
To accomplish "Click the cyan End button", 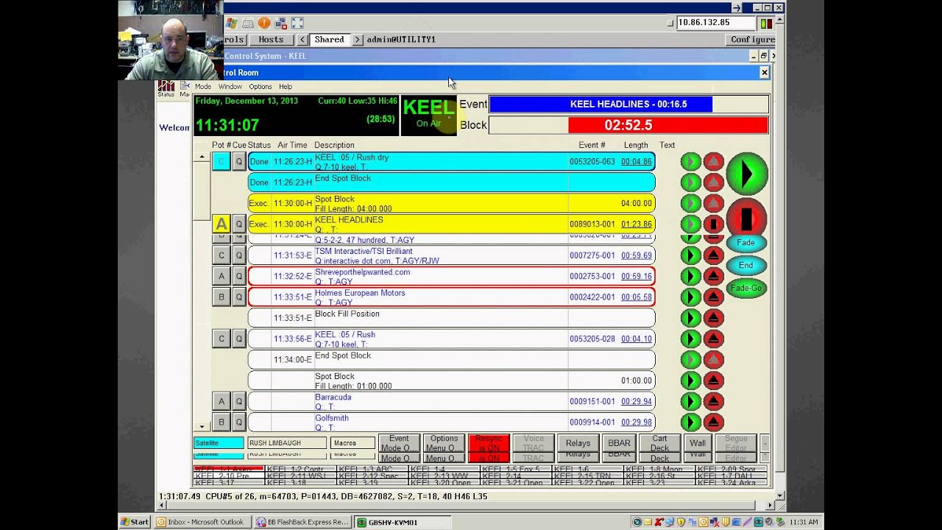I will pyautogui.click(x=746, y=266).
